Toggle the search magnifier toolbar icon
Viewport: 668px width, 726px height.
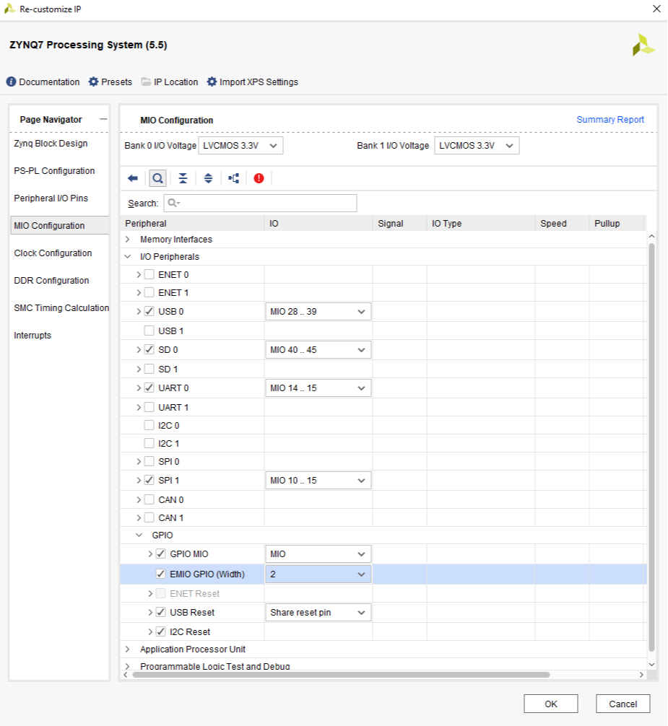[x=157, y=178]
